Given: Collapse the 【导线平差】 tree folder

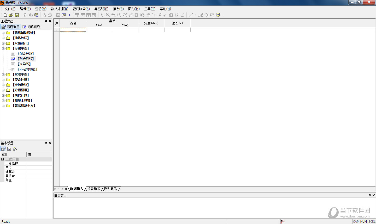Looking at the screenshot, I should [x=3, y=48].
